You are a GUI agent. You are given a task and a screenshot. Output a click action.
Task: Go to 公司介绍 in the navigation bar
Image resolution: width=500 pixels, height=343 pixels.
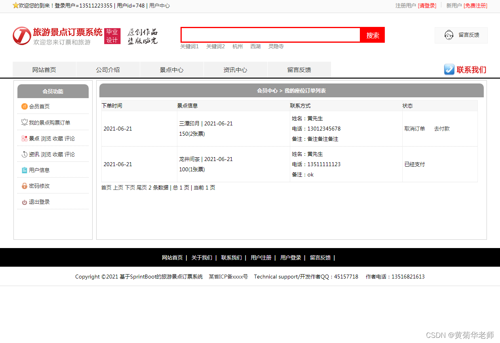108,70
